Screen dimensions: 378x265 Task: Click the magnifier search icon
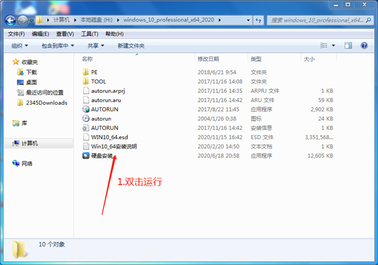click(369, 20)
